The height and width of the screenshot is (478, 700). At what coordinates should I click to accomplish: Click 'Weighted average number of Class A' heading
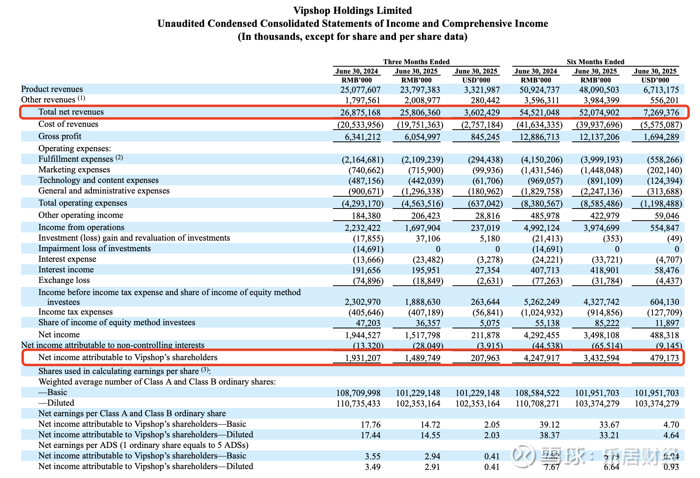[x=157, y=382]
